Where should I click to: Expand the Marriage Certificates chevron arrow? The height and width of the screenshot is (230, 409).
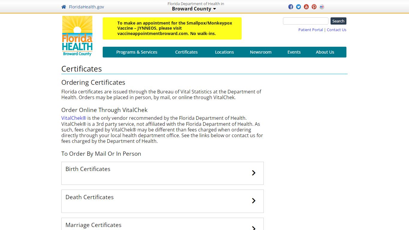coord(254,228)
